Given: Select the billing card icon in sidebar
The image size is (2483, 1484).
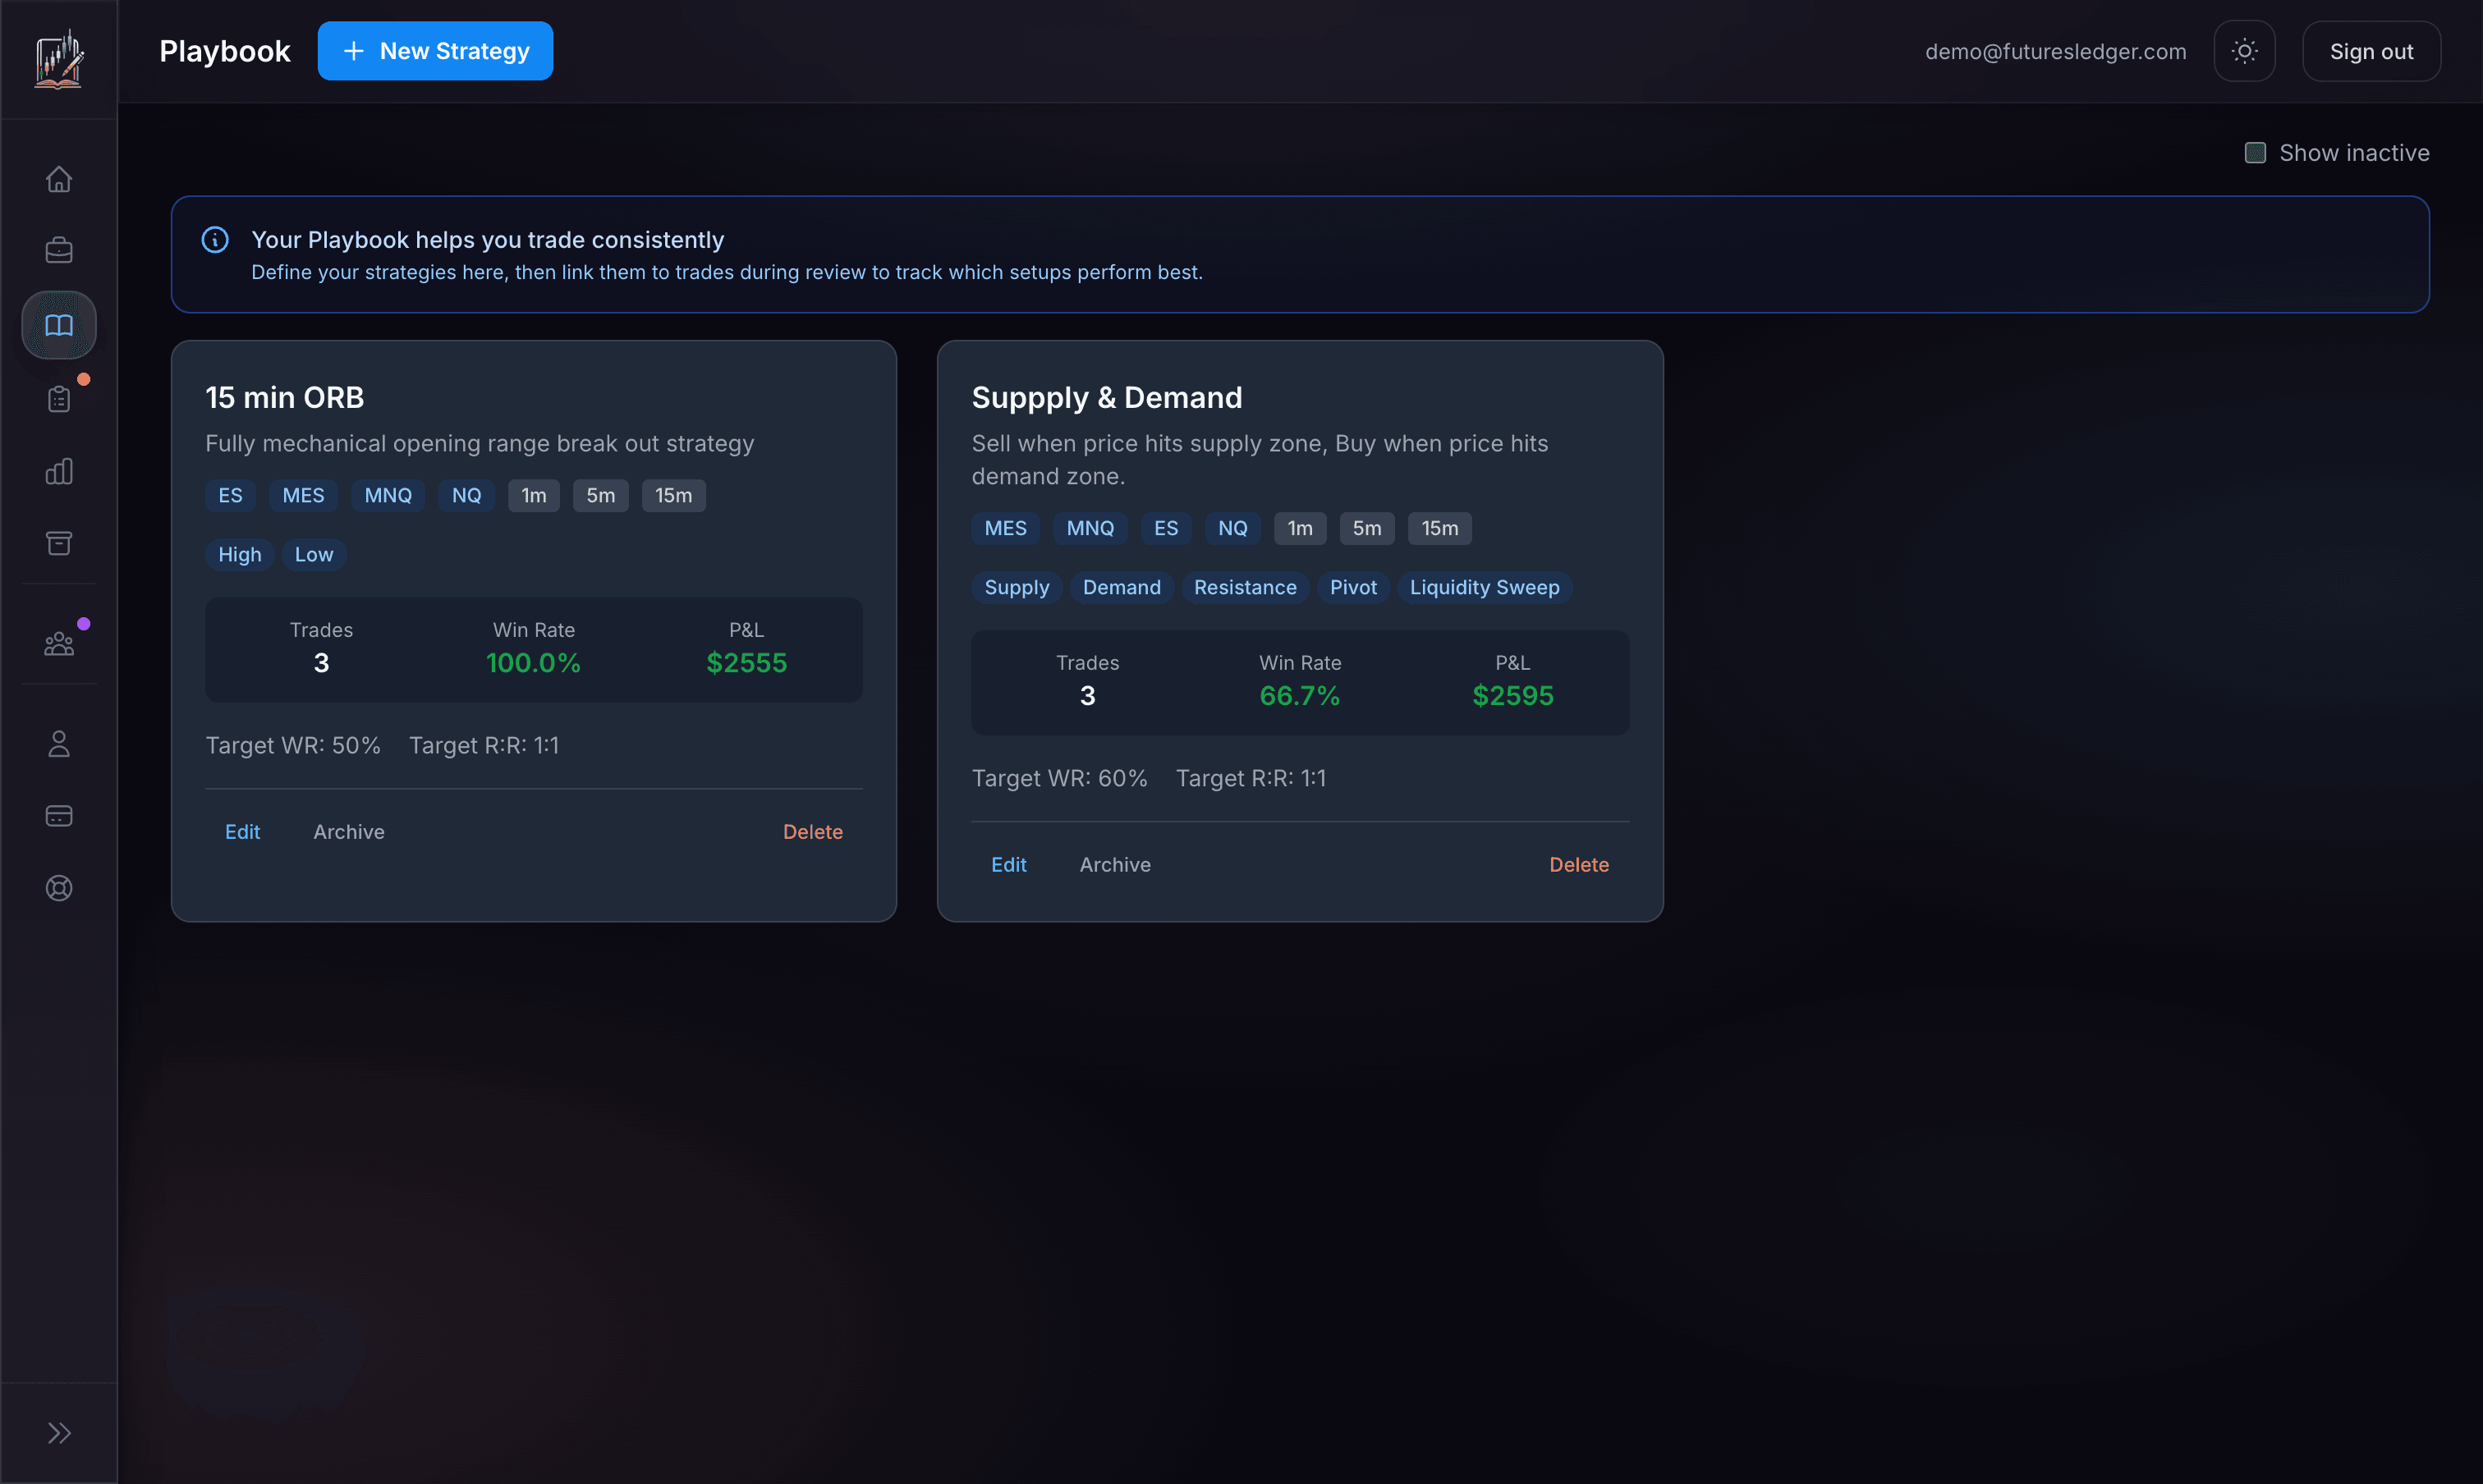Looking at the screenshot, I should (59, 815).
